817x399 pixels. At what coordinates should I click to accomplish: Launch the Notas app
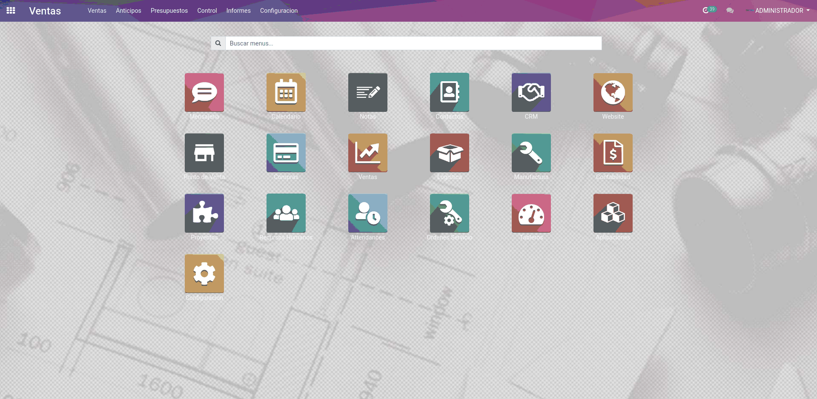click(368, 92)
